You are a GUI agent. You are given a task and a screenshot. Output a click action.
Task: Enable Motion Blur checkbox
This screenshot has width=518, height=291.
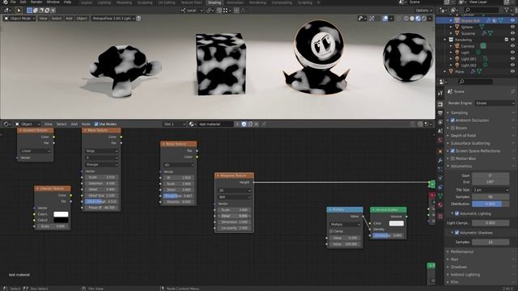(x=452, y=158)
